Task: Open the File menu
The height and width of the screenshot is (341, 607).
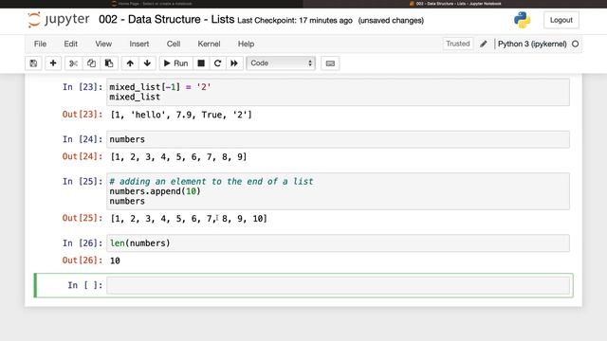Action: pyautogui.click(x=40, y=44)
